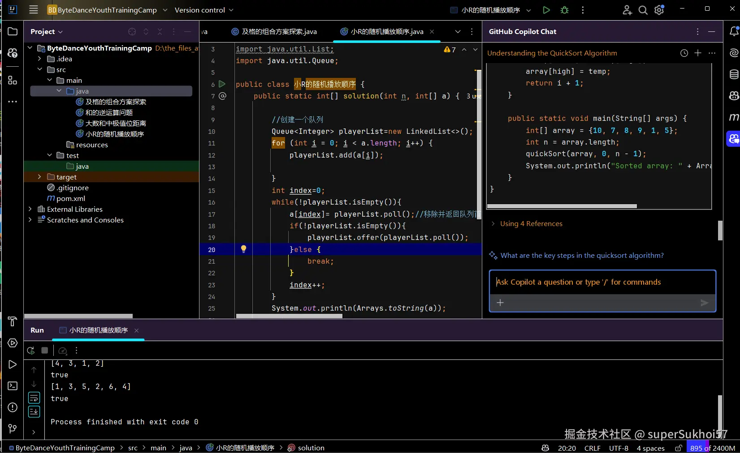This screenshot has width=740, height=453.
Task: Expand the target folder in Project tree
Action: tap(39, 177)
